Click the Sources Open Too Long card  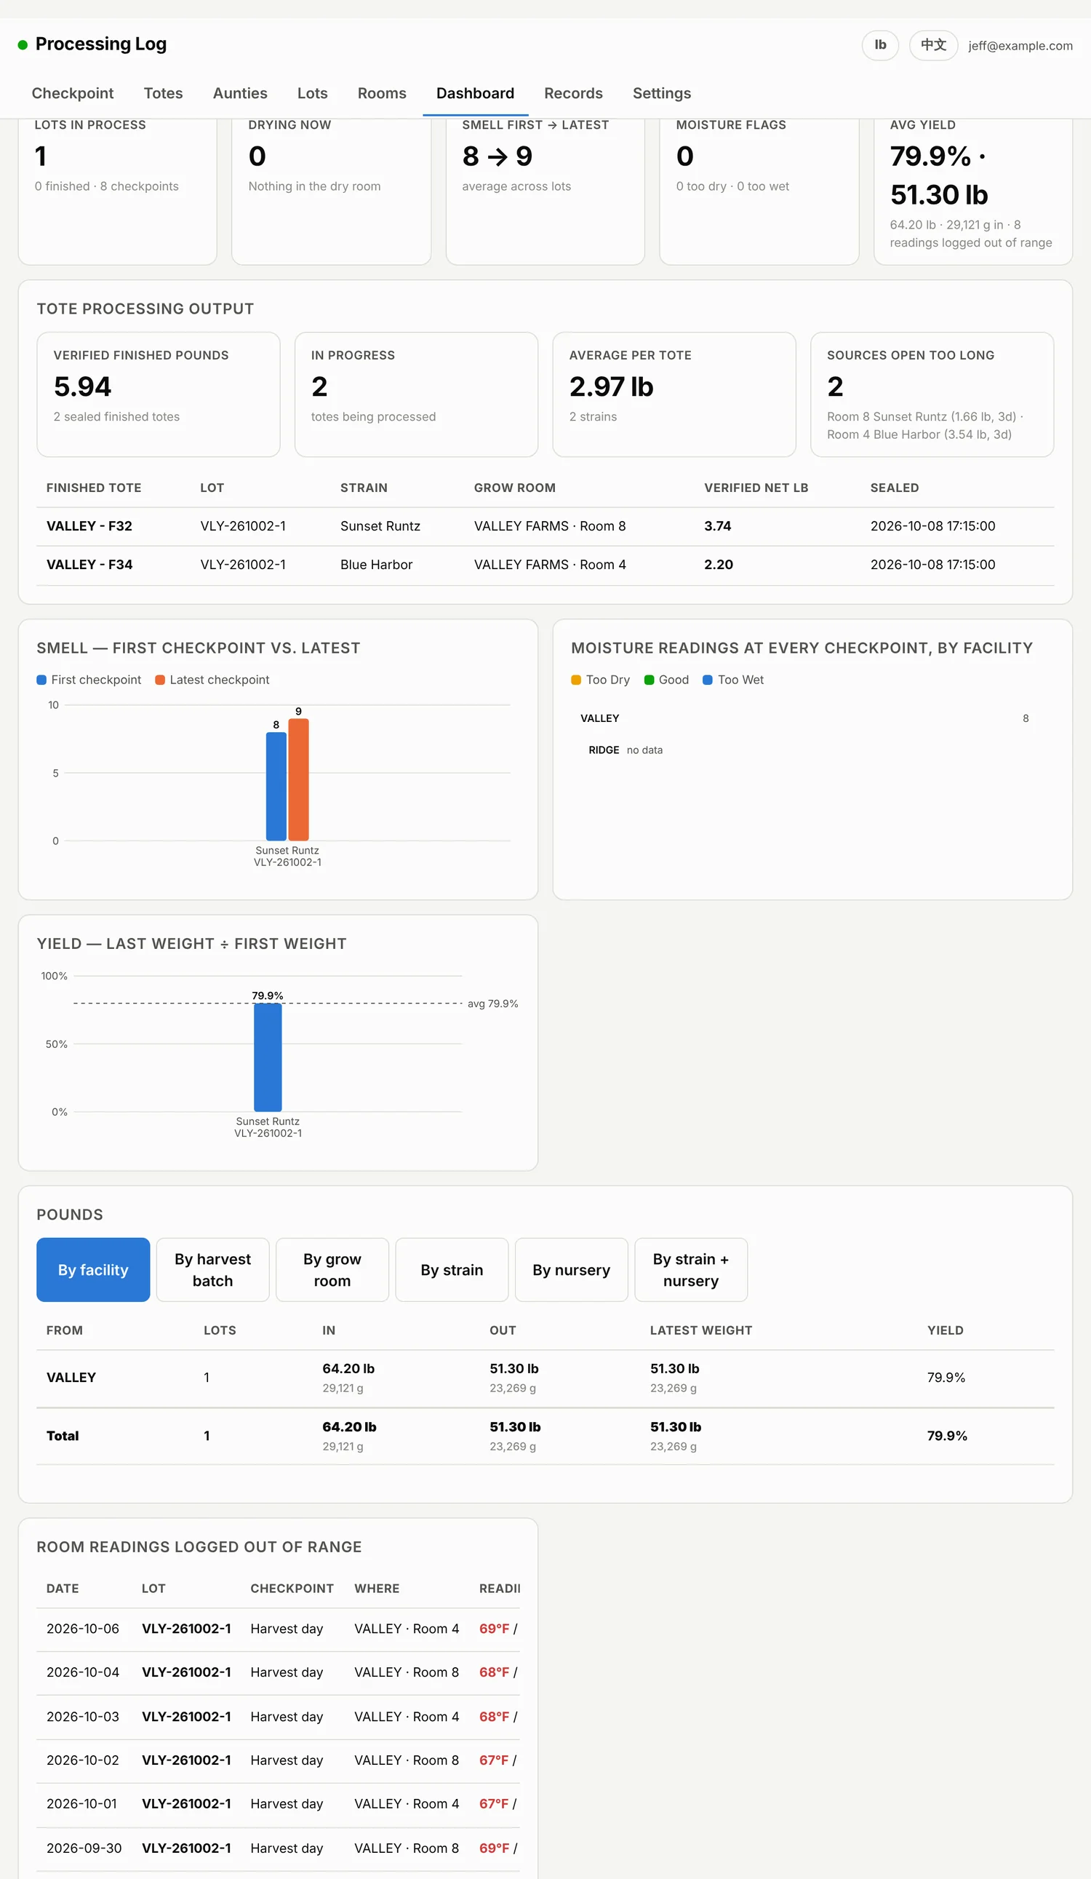[x=932, y=394]
